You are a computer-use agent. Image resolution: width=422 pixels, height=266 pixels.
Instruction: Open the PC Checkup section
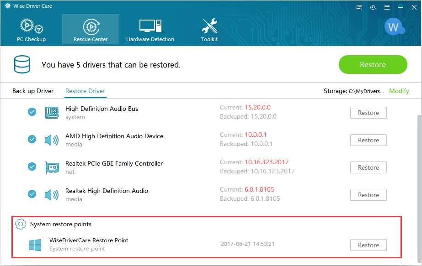(31, 30)
